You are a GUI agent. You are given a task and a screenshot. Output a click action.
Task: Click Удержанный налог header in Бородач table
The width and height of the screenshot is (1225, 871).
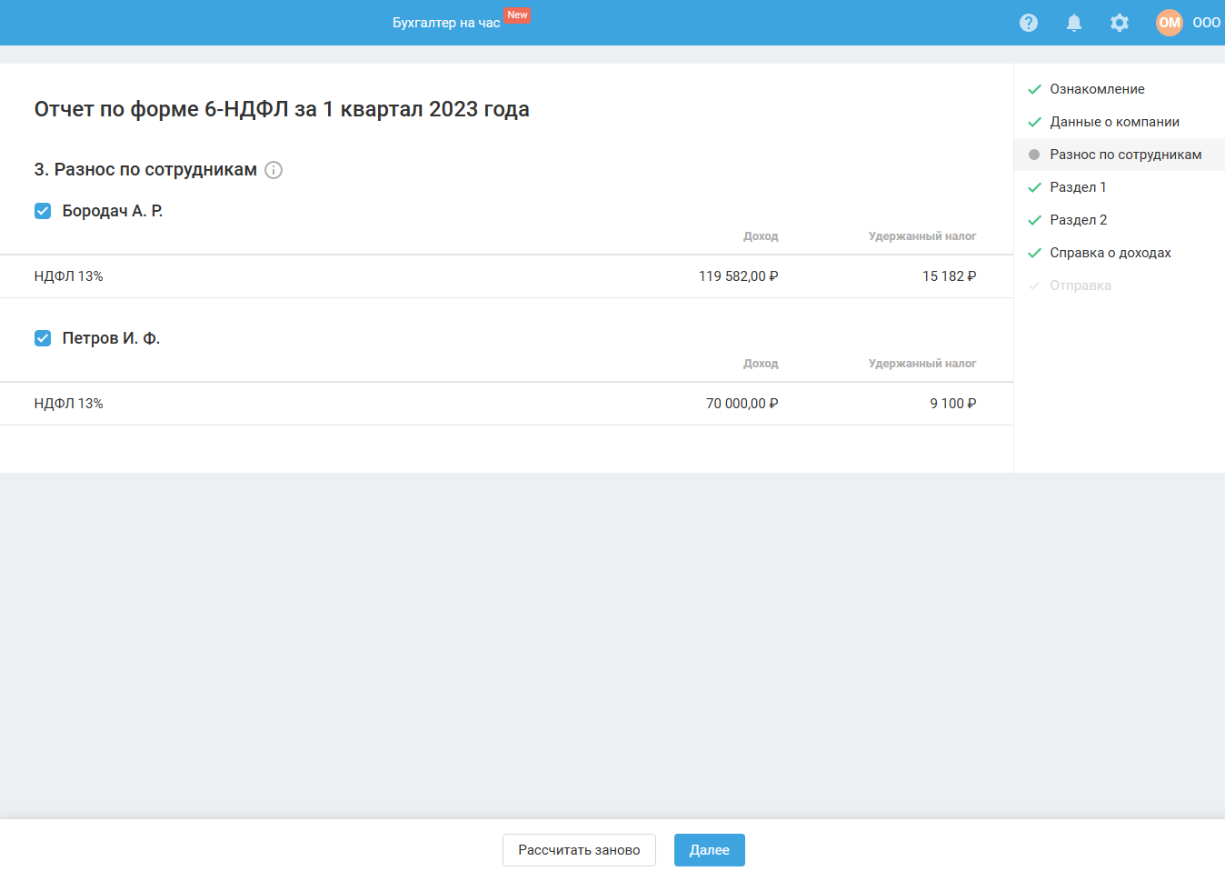coord(922,236)
